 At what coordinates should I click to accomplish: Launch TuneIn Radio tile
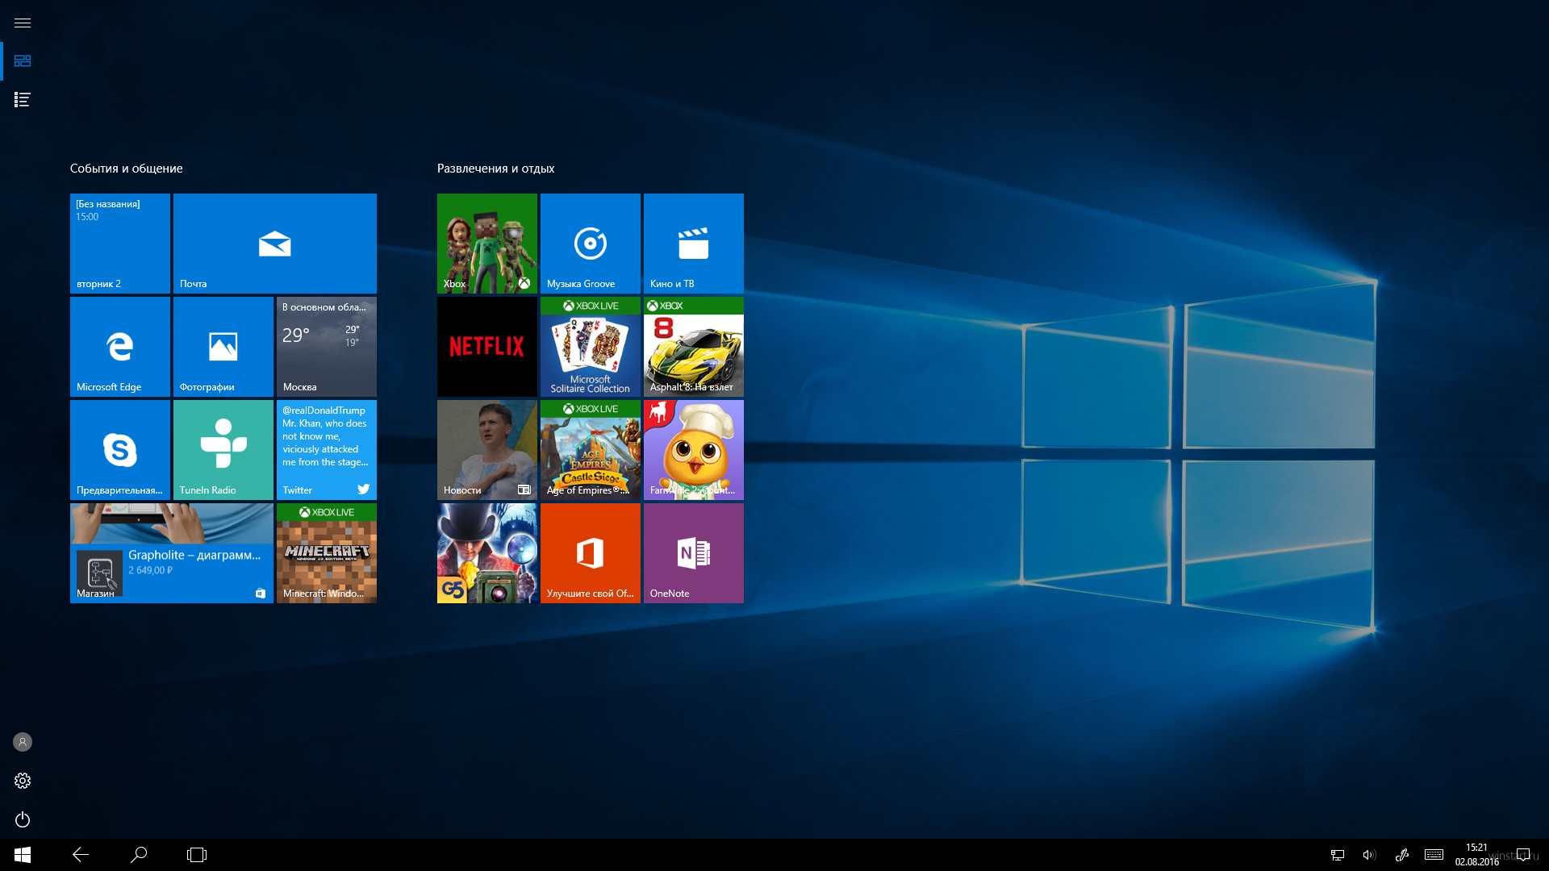223,450
